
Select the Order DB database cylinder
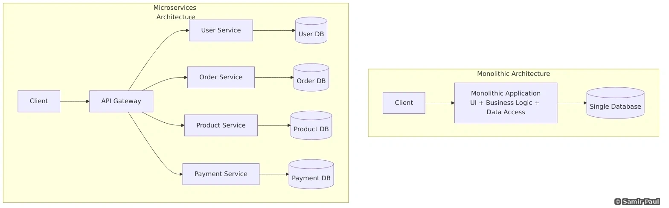click(x=311, y=78)
